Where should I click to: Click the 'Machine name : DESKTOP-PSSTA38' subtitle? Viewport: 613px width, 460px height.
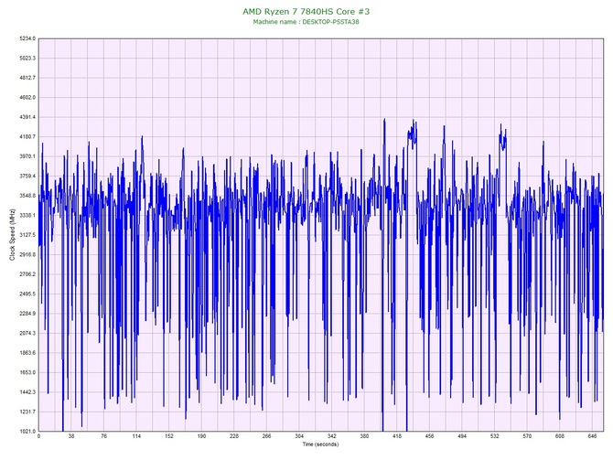(306, 22)
